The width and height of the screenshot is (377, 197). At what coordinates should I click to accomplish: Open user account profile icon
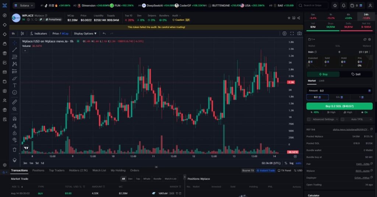click(370, 5)
